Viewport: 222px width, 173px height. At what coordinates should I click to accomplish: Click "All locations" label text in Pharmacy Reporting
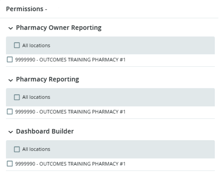click(36, 97)
